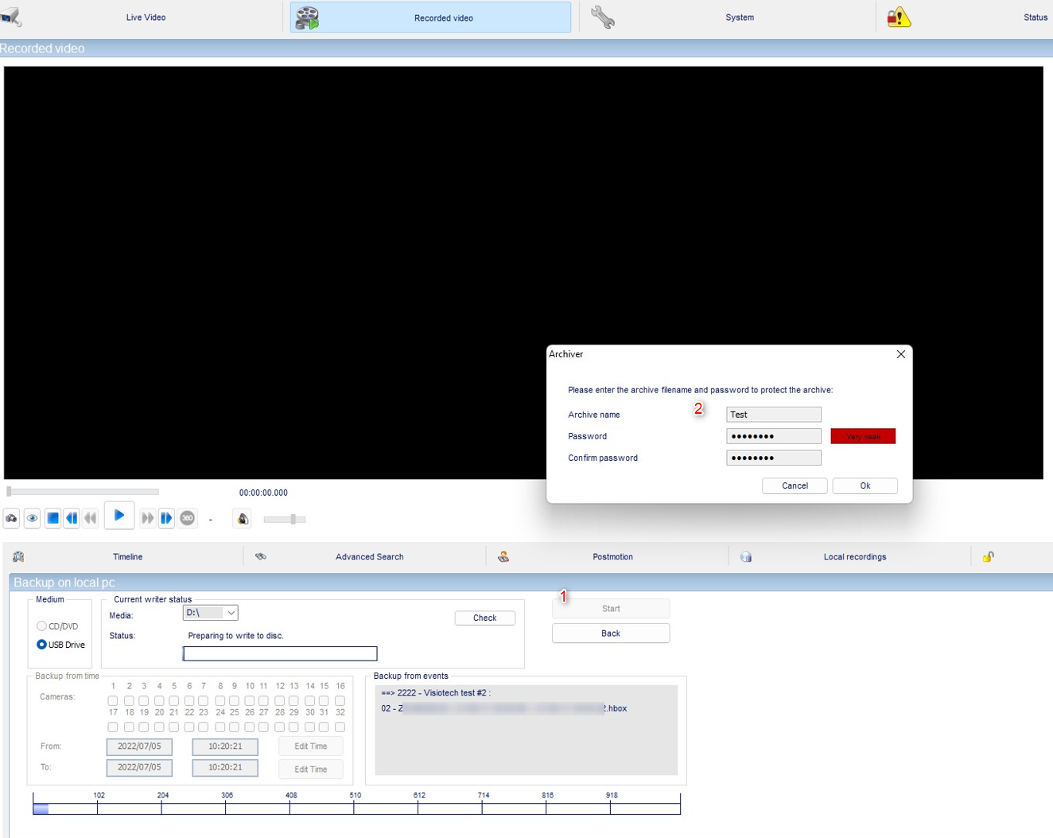This screenshot has width=1053, height=838.
Task: Stop playback with the blue square button
Action: (52, 519)
